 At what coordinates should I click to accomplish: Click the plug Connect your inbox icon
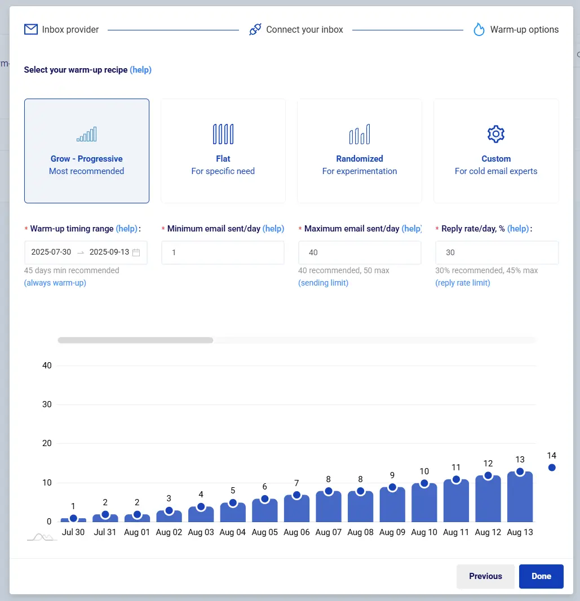pyautogui.click(x=255, y=29)
